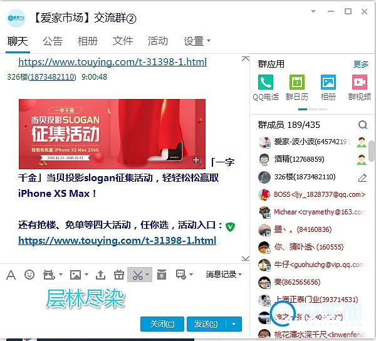Image resolution: width=376 pixels, height=341 pixels.
Task: Click role icon beside 爱家-波小波
Action: [362, 142]
